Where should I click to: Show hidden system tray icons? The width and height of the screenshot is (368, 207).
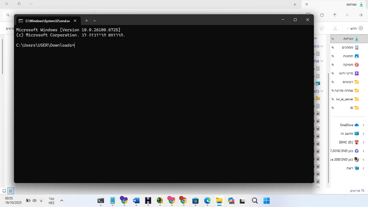tap(62, 201)
